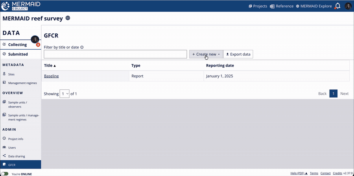The width and height of the screenshot is (354, 176).
Task: Click the user avatar over the sidebar
Action: click(35, 39)
